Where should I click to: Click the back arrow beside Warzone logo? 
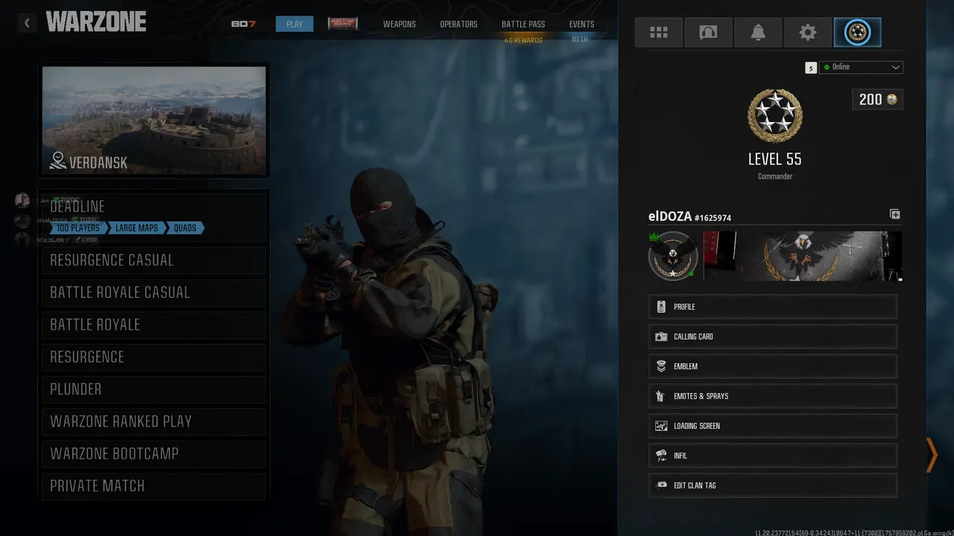click(x=27, y=23)
